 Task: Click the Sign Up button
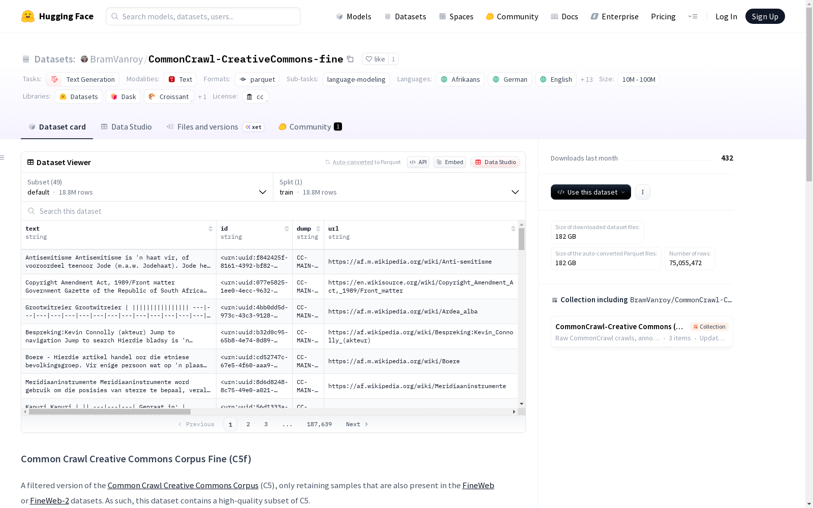point(765,16)
